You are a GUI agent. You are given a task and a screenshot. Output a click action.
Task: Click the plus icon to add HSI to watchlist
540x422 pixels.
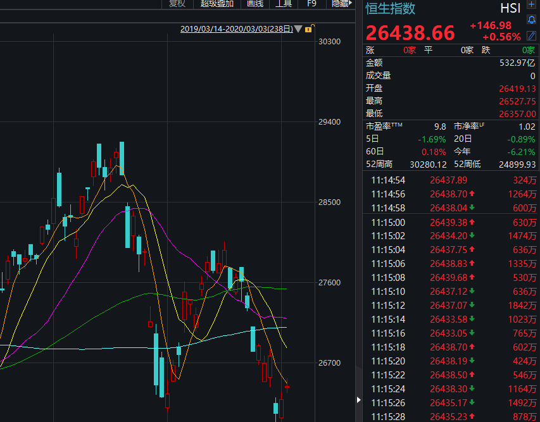coord(531,4)
